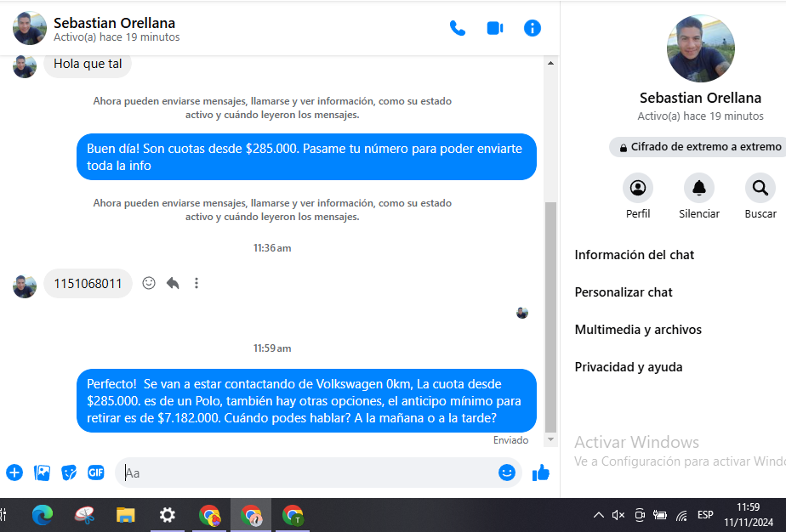Start a voice call with Sebastian Orellana
Image resolution: width=786 pixels, height=532 pixels.
[457, 28]
